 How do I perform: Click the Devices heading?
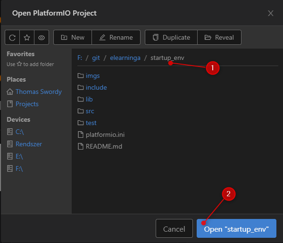pyautogui.click(x=18, y=119)
